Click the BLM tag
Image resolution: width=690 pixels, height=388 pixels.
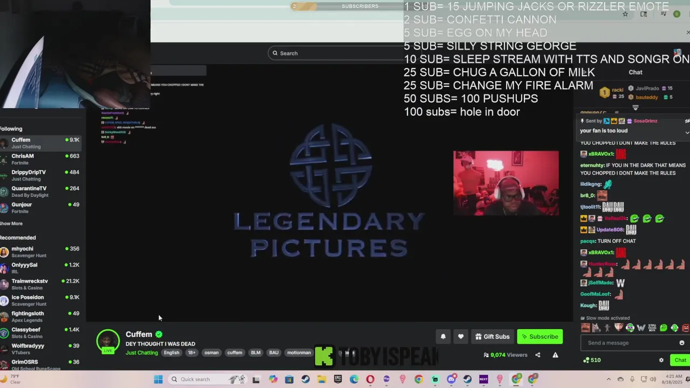coord(256,353)
